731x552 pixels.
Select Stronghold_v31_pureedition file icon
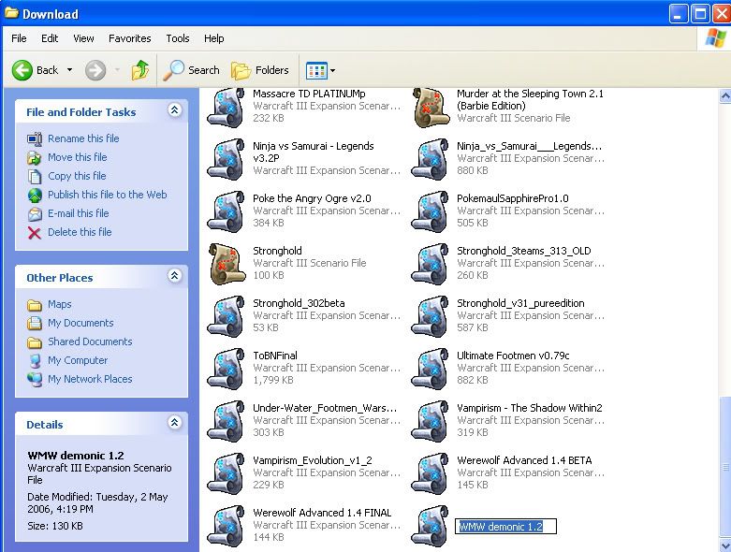(x=430, y=316)
